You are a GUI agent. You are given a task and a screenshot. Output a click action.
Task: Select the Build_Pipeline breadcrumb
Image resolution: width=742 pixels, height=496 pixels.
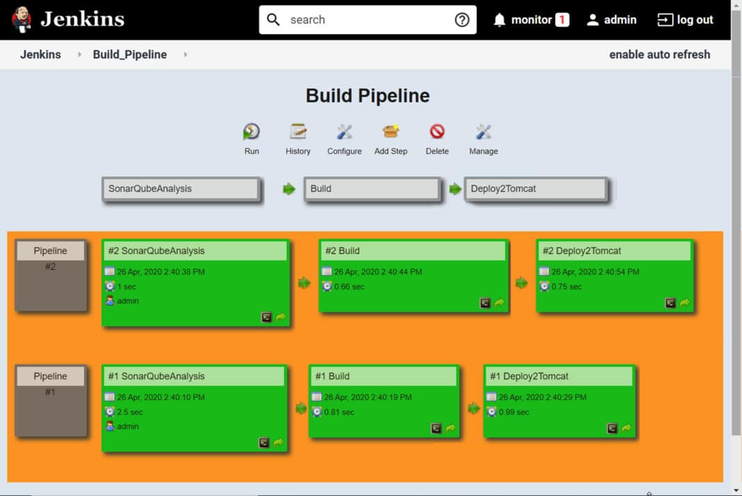130,54
